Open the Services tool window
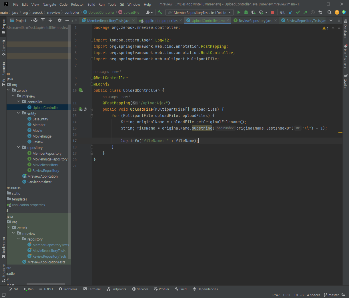 (x=140, y=289)
